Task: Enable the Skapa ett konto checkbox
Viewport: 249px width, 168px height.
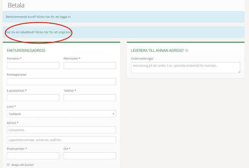Action: pyautogui.click(x=9, y=165)
